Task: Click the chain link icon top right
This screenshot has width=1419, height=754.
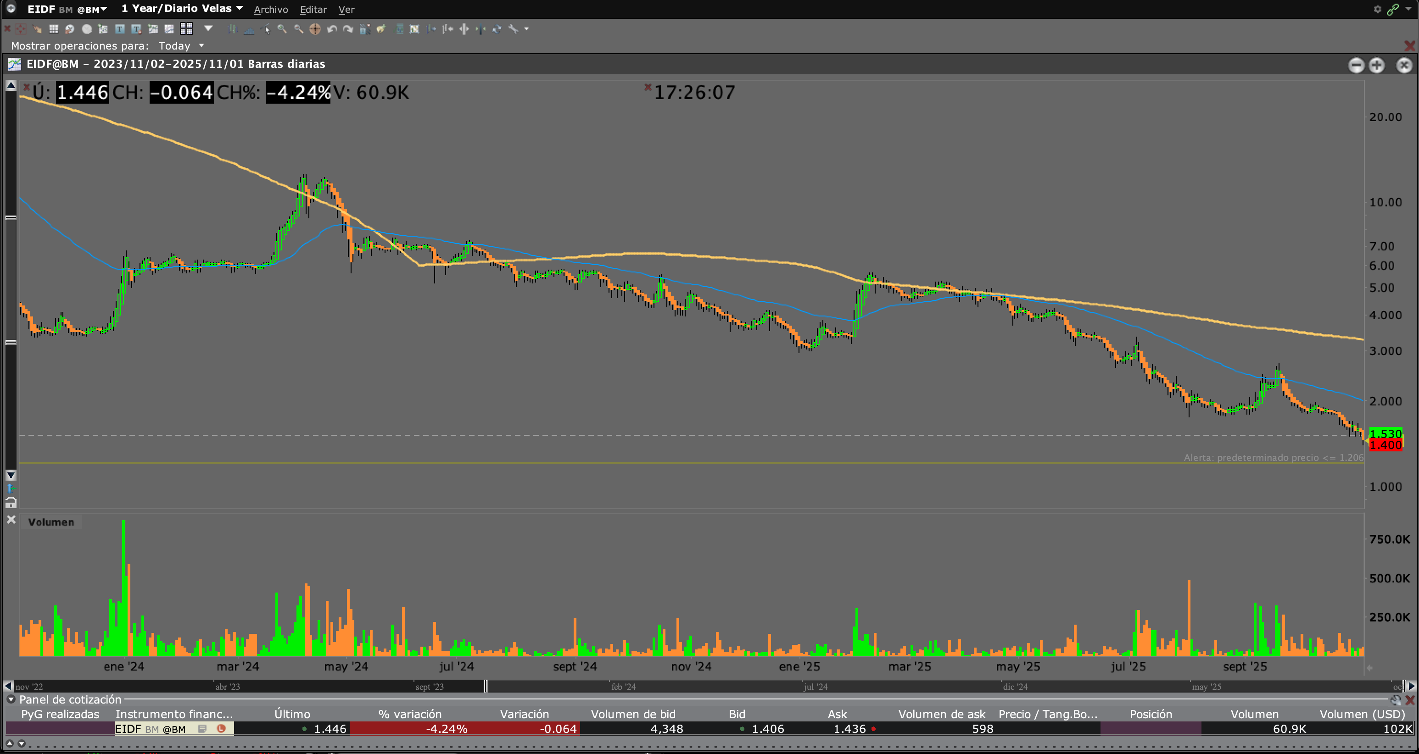Action: (x=1392, y=9)
